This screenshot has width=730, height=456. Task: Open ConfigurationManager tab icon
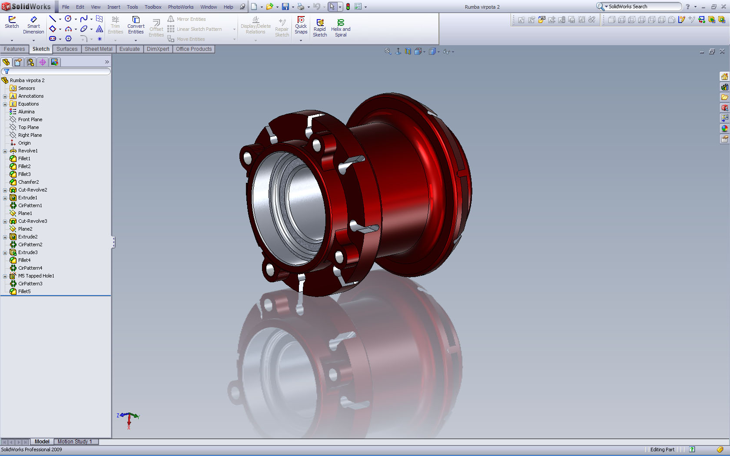click(30, 62)
